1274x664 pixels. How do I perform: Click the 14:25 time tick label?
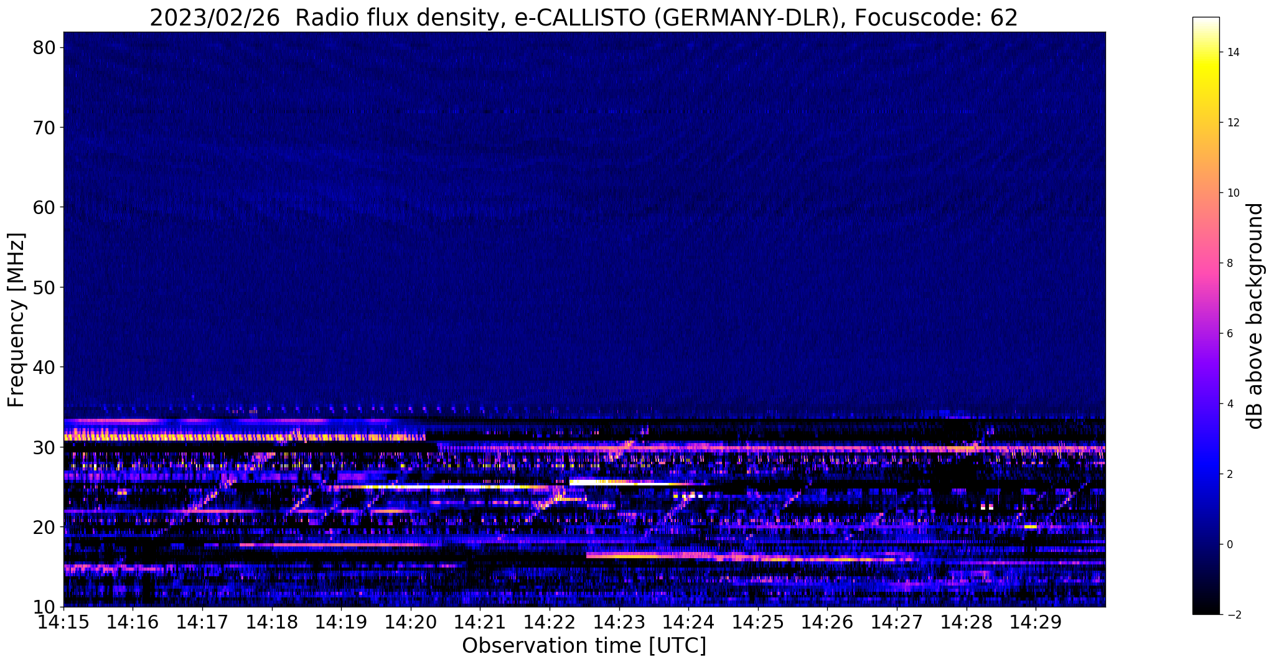(x=758, y=622)
